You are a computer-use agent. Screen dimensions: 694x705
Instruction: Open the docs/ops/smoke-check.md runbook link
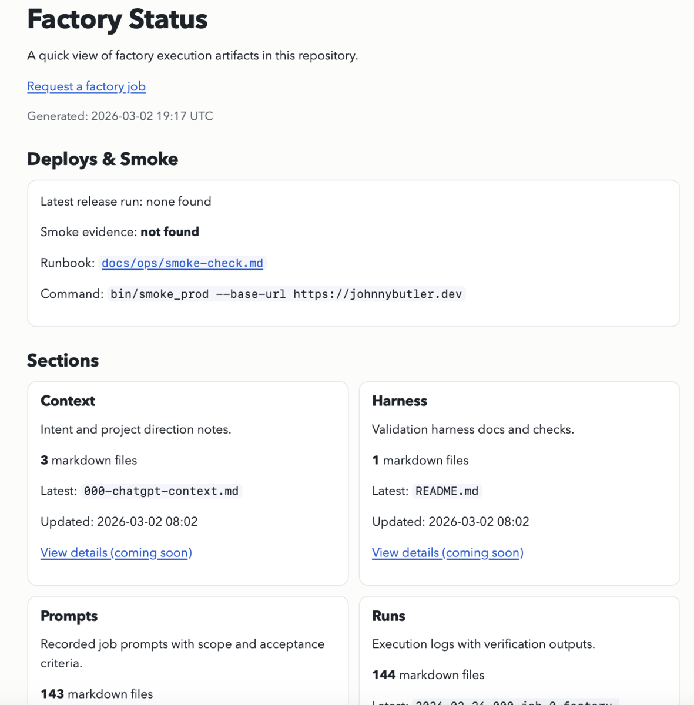pos(182,263)
